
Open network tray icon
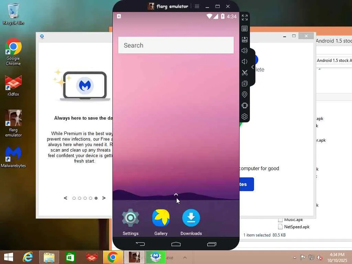click(311, 257)
